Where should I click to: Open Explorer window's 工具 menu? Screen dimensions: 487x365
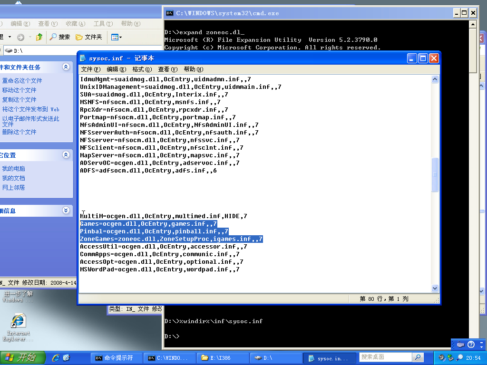pyautogui.click(x=103, y=24)
